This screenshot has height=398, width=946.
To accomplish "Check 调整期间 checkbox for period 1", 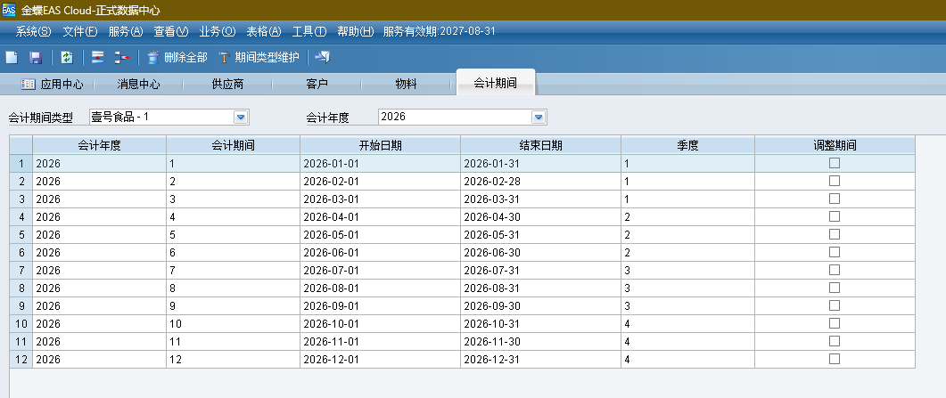I will click(835, 163).
